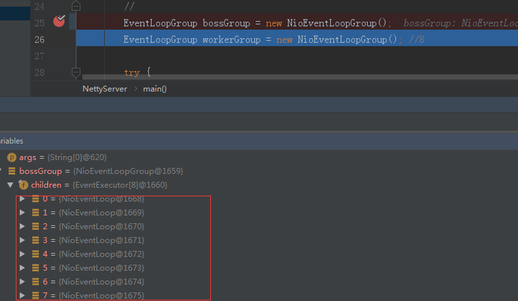Screen dimensions: 518x301
Task: Click the object icon of element 4
Action: (36, 254)
